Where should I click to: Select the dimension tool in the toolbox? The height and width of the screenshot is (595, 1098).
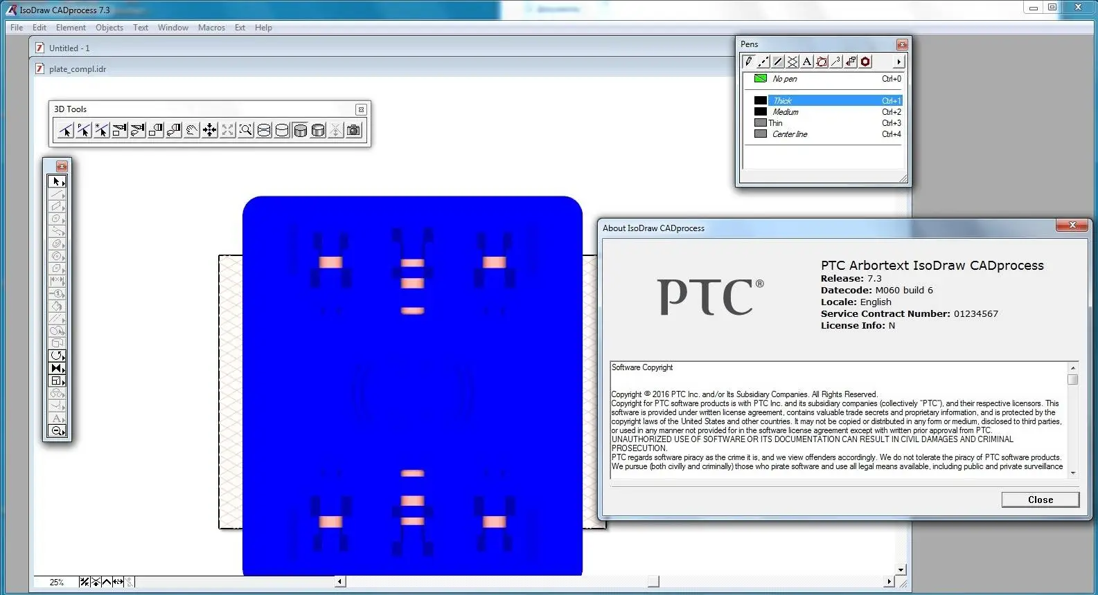[x=57, y=281]
